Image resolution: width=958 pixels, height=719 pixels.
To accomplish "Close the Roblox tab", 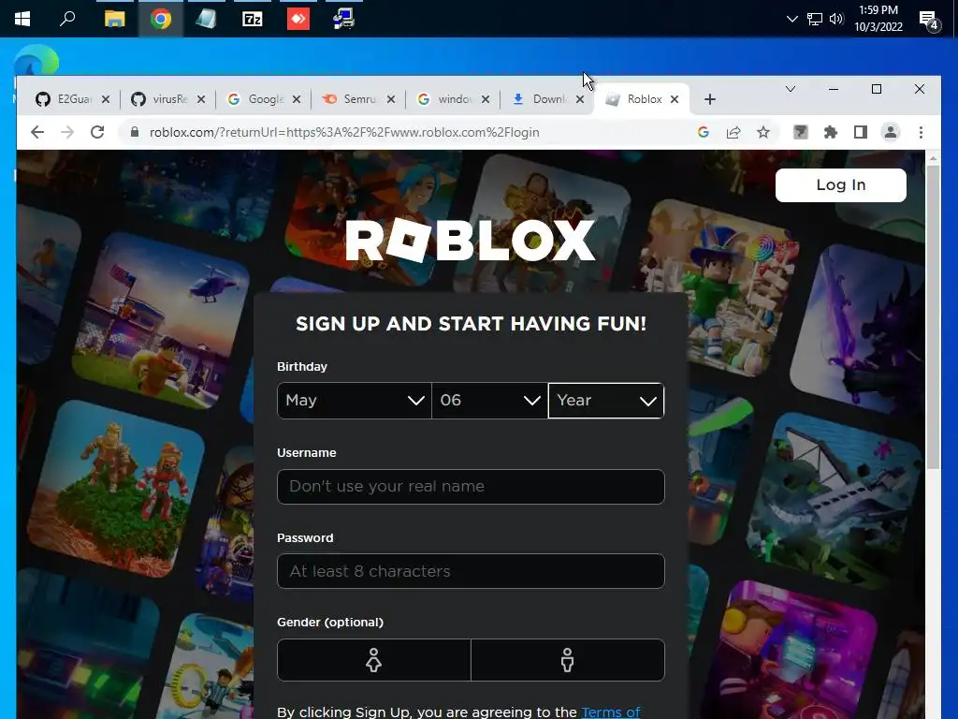I will (674, 99).
